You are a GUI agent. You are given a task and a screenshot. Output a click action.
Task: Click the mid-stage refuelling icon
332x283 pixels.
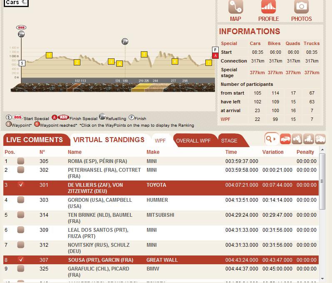[x=125, y=41]
